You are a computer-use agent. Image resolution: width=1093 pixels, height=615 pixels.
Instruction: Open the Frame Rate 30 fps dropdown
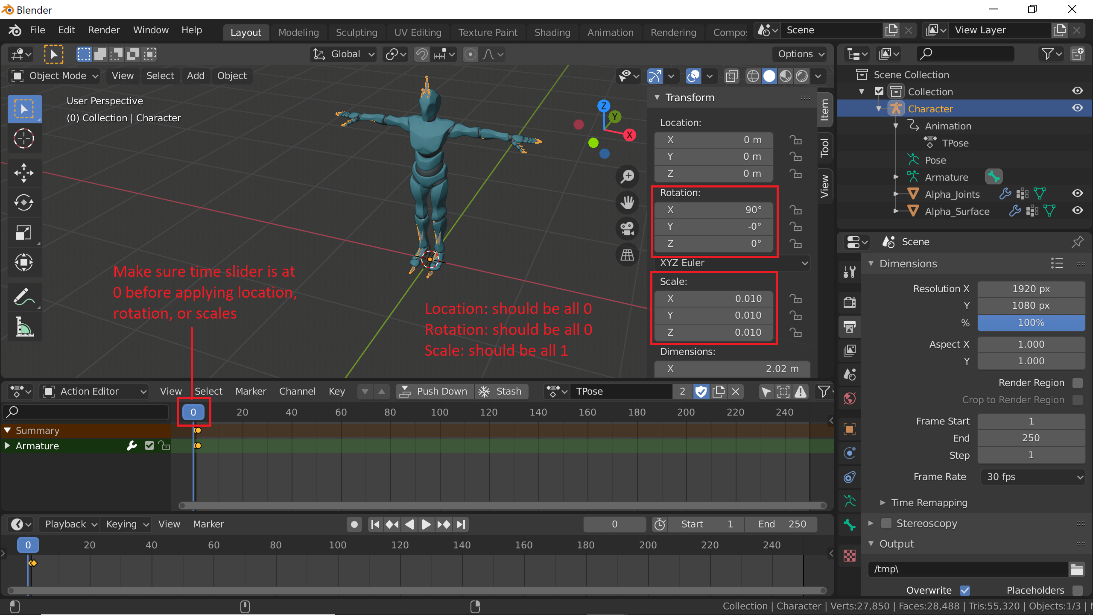(x=1033, y=477)
